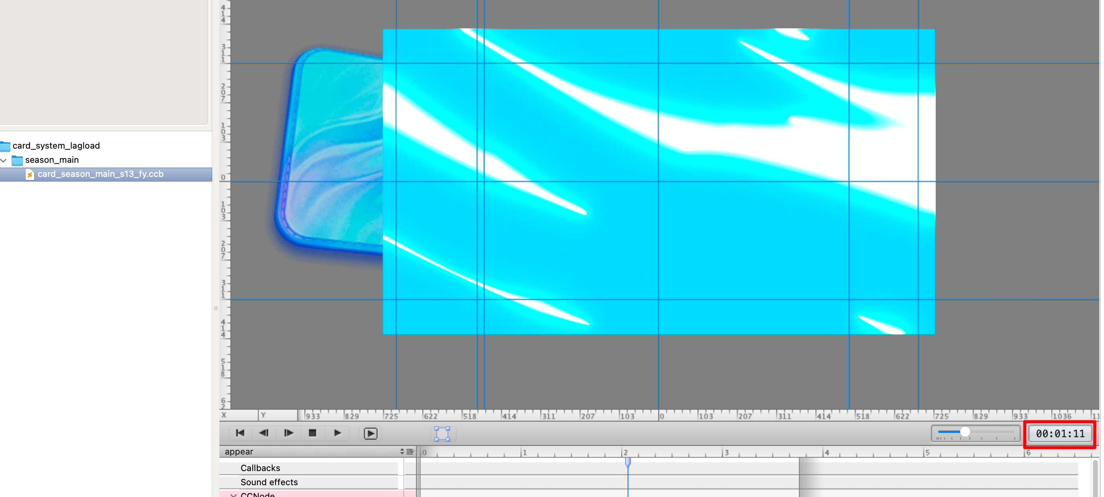Step back one frame
Screen dimensions: 1104x497
(264, 433)
